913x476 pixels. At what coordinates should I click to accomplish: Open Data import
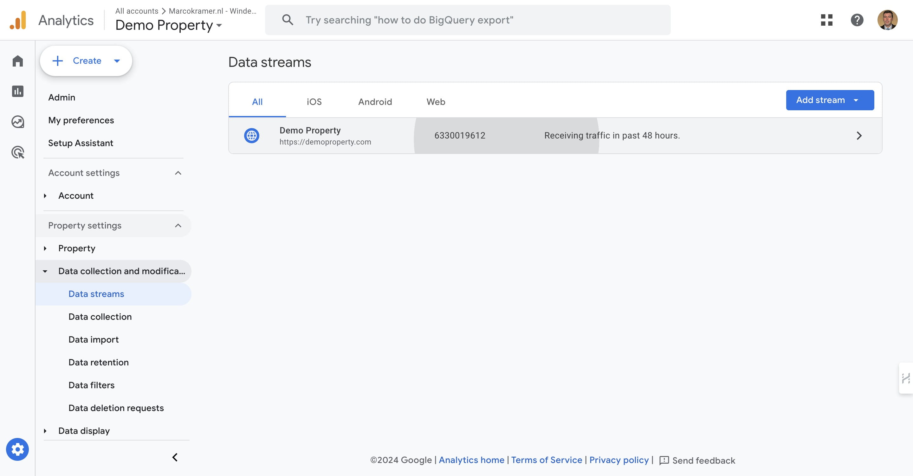[x=94, y=339]
